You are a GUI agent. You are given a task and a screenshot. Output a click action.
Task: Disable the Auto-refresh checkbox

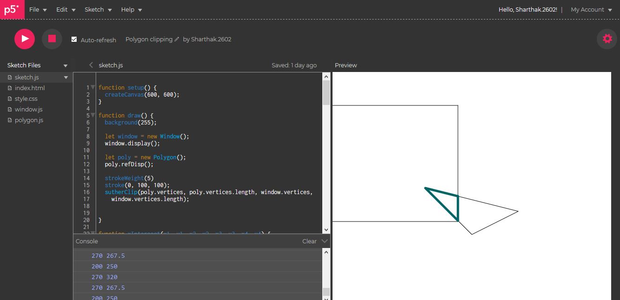point(74,39)
